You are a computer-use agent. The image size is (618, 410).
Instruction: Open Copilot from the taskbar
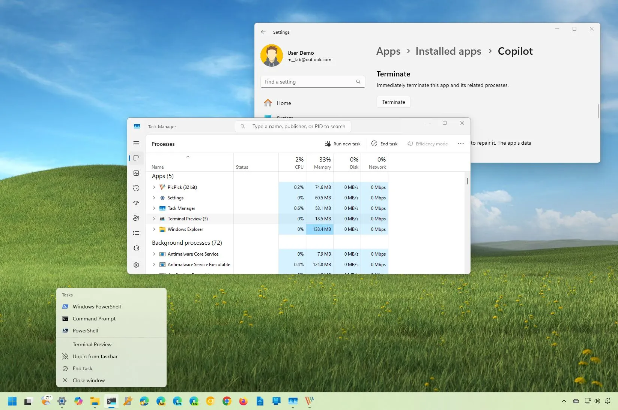(x=78, y=401)
